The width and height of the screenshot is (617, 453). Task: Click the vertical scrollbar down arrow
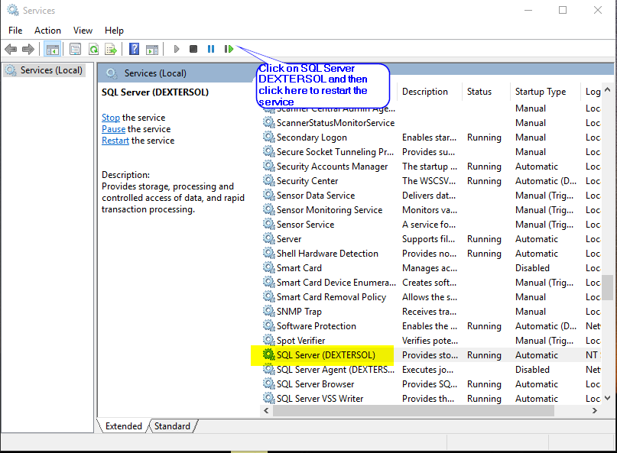coord(608,398)
